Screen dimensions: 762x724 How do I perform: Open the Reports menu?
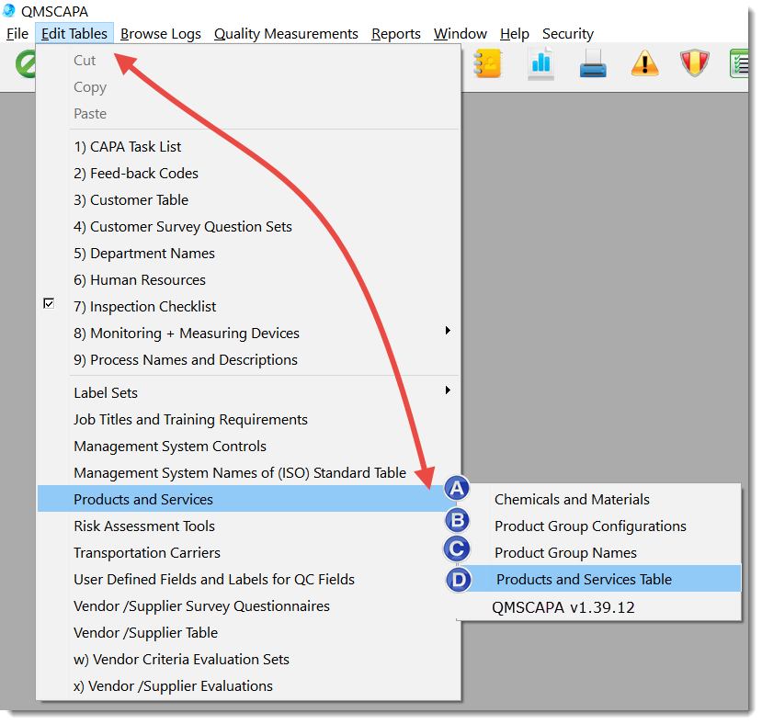tap(396, 34)
